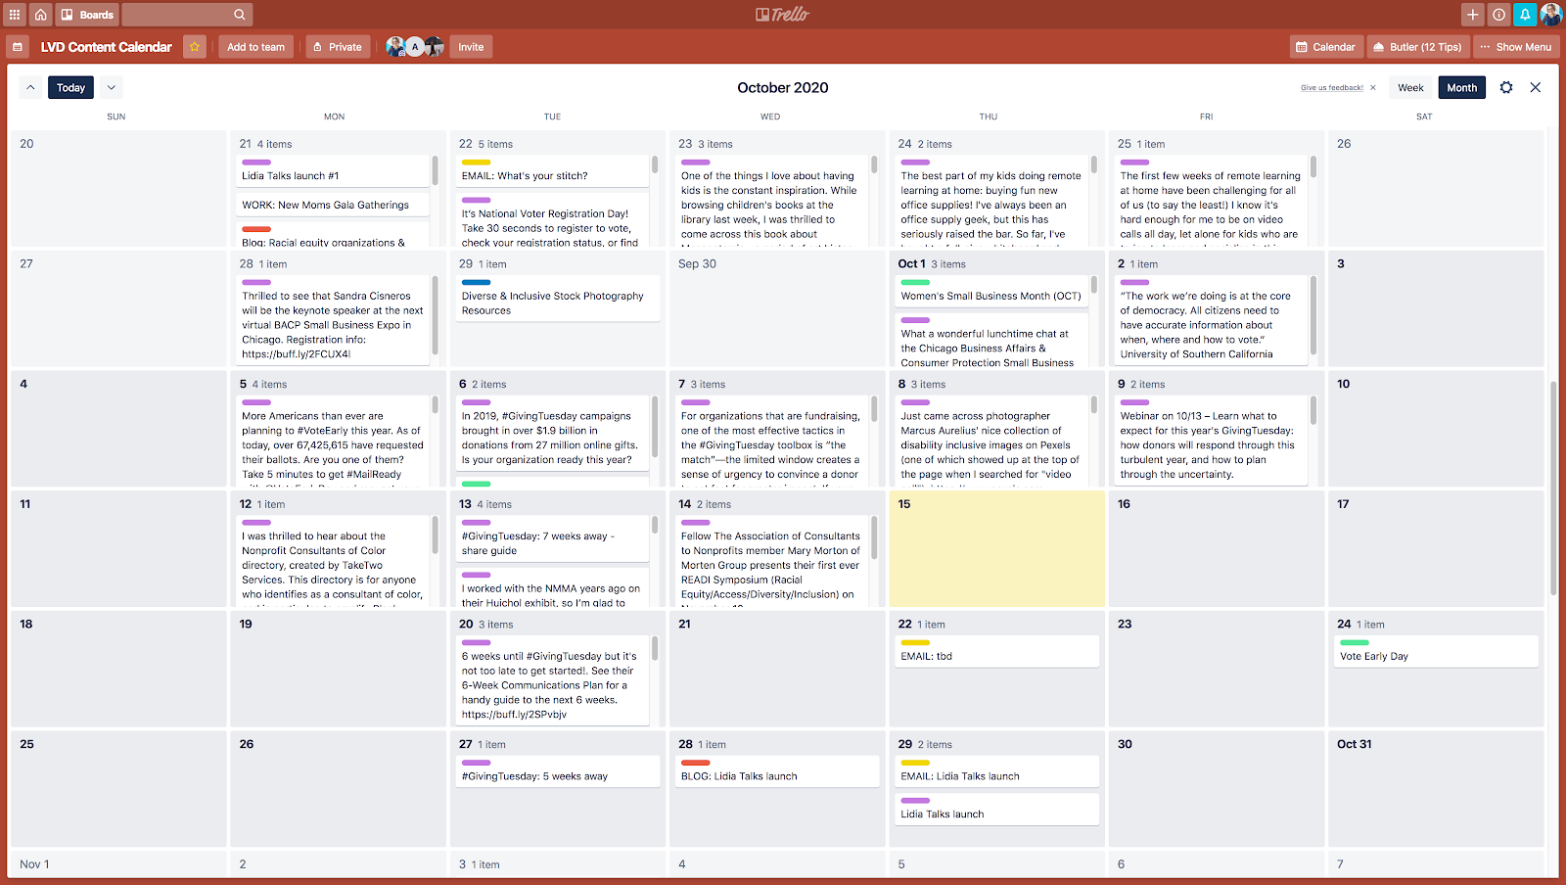Dismiss the feedback prompt x
This screenshot has width=1566, height=885.
(x=1373, y=88)
